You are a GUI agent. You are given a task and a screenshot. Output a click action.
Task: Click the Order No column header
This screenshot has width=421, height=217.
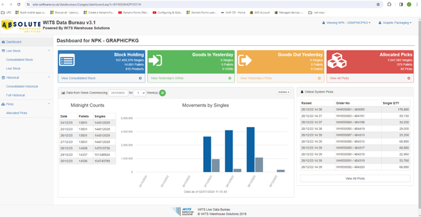[358, 103]
